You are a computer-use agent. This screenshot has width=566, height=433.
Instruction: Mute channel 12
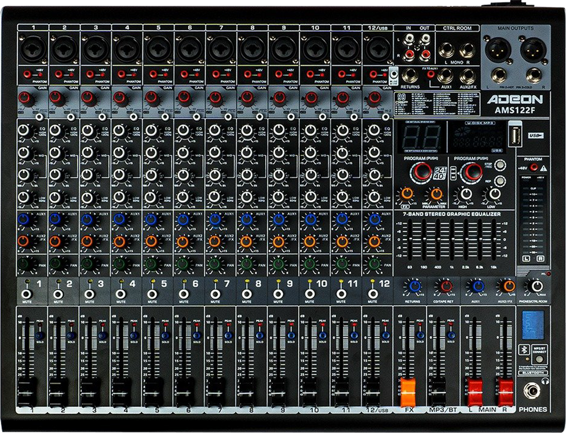(x=373, y=294)
